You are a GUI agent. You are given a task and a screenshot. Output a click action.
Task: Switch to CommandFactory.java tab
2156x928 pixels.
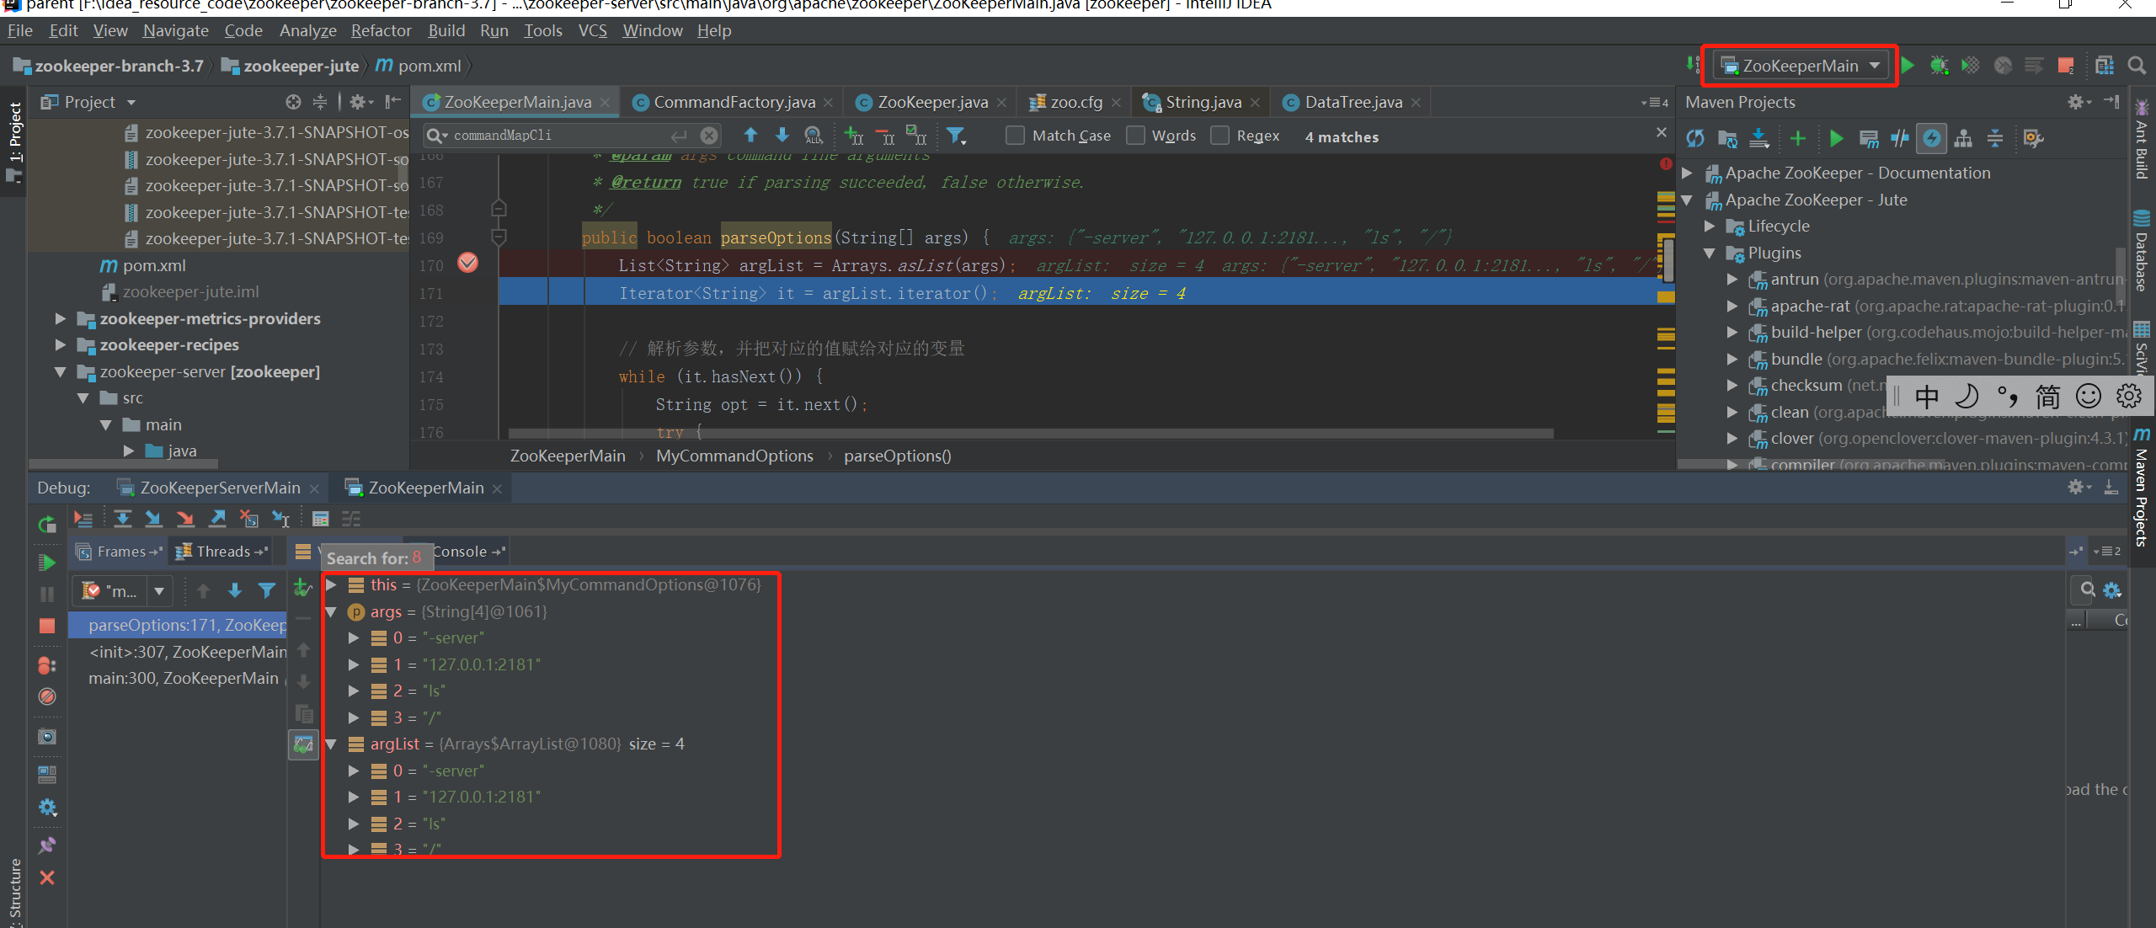(x=734, y=102)
